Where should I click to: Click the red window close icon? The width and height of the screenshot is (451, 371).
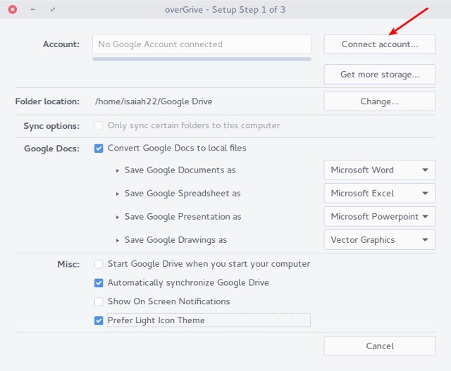pos(13,10)
